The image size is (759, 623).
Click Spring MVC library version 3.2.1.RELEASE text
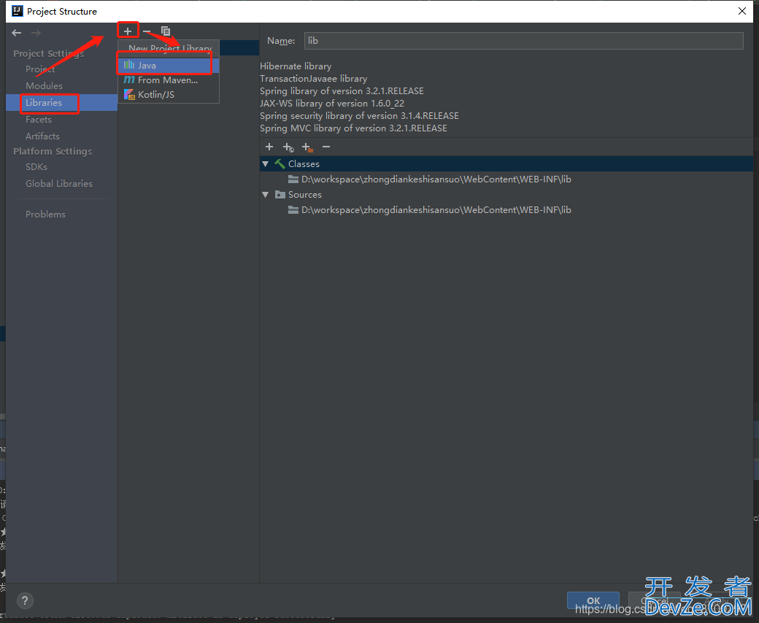pyautogui.click(x=353, y=128)
